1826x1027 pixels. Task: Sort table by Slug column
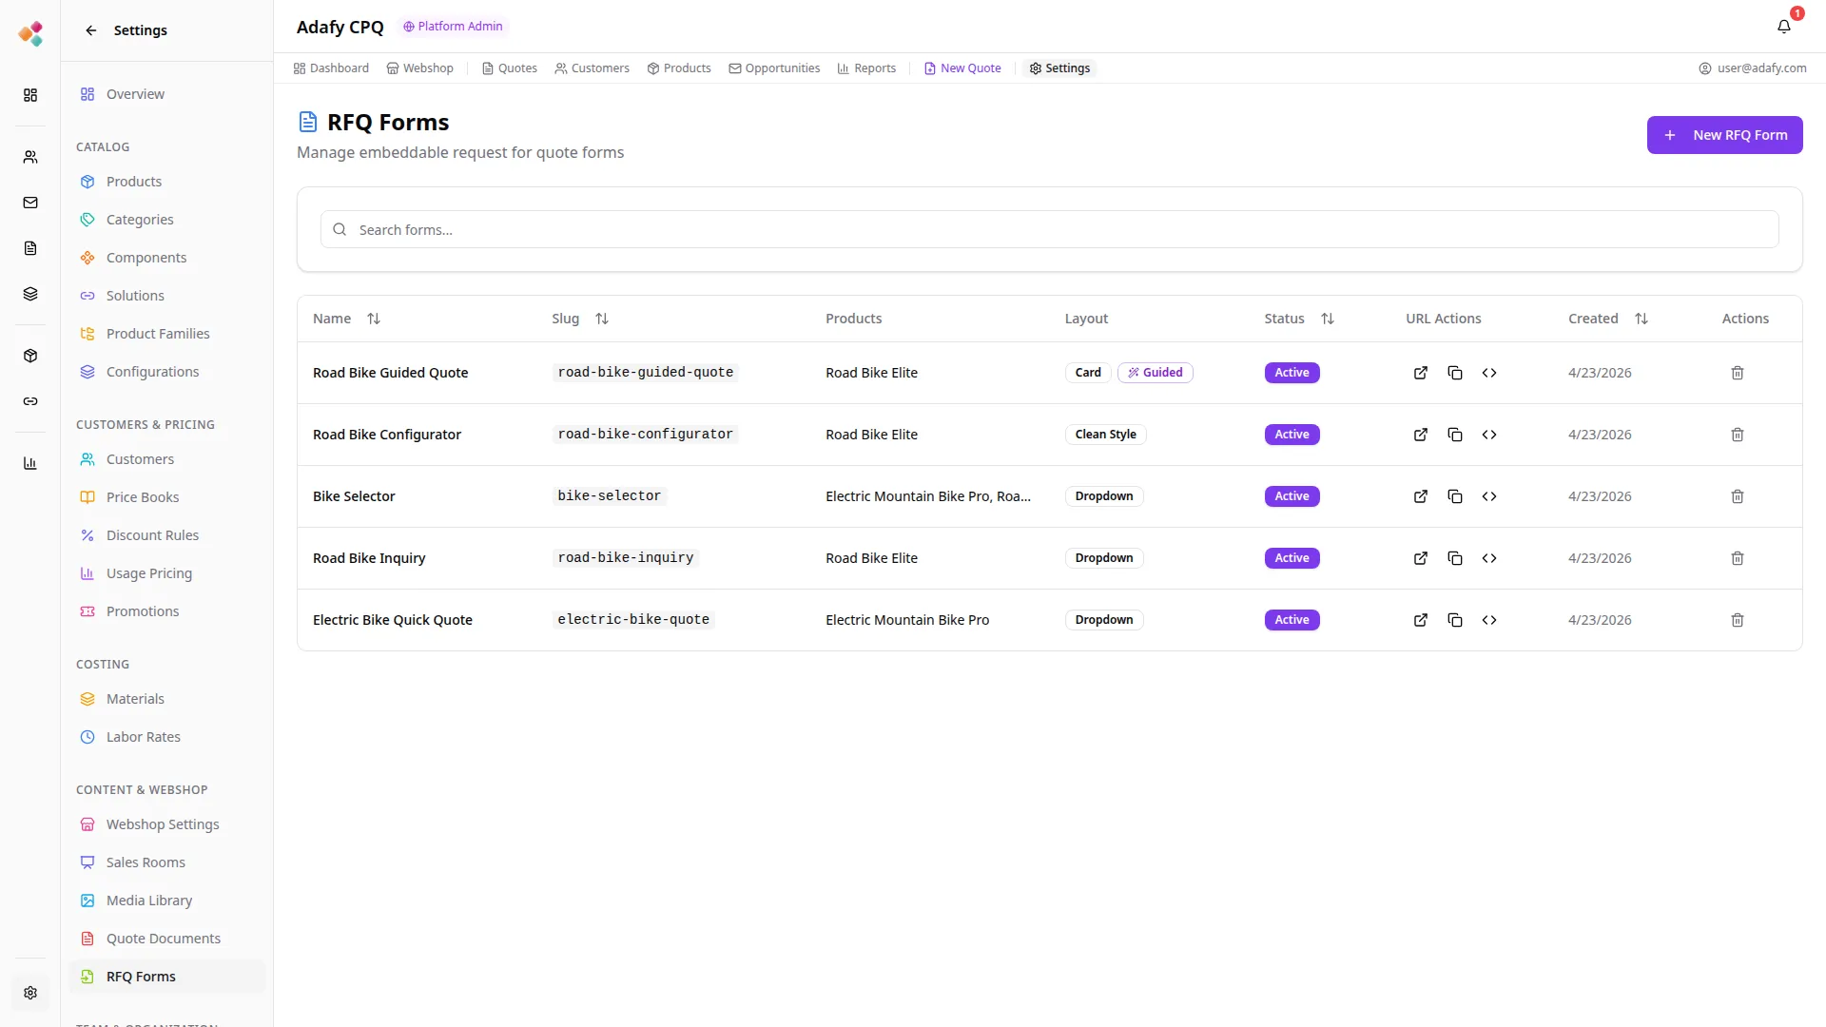click(x=601, y=319)
